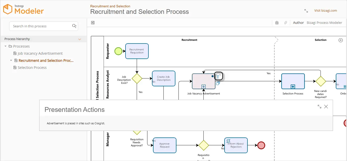Open Job Vacancy Advertisement in the hierarchy
This screenshot has width=347, height=161.
click(40, 53)
